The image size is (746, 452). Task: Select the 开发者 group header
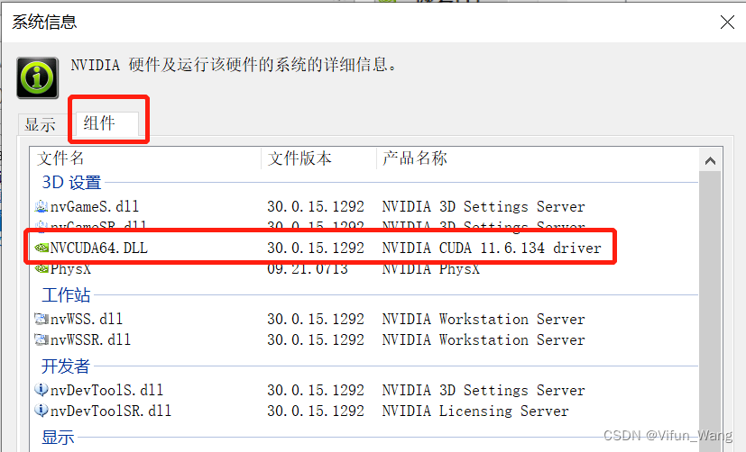[66, 366]
